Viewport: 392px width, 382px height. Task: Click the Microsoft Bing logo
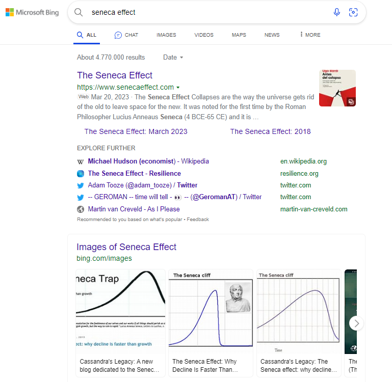click(x=32, y=12)
